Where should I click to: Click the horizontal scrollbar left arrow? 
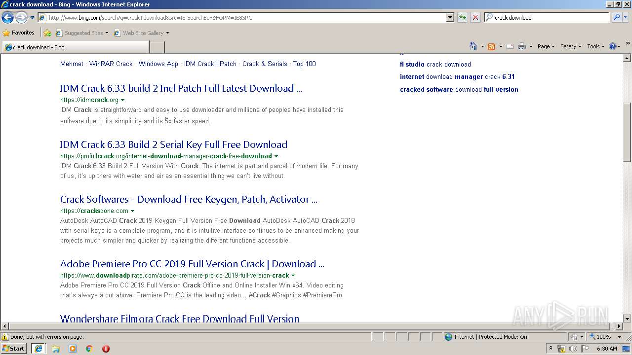(x=5, y=326)
